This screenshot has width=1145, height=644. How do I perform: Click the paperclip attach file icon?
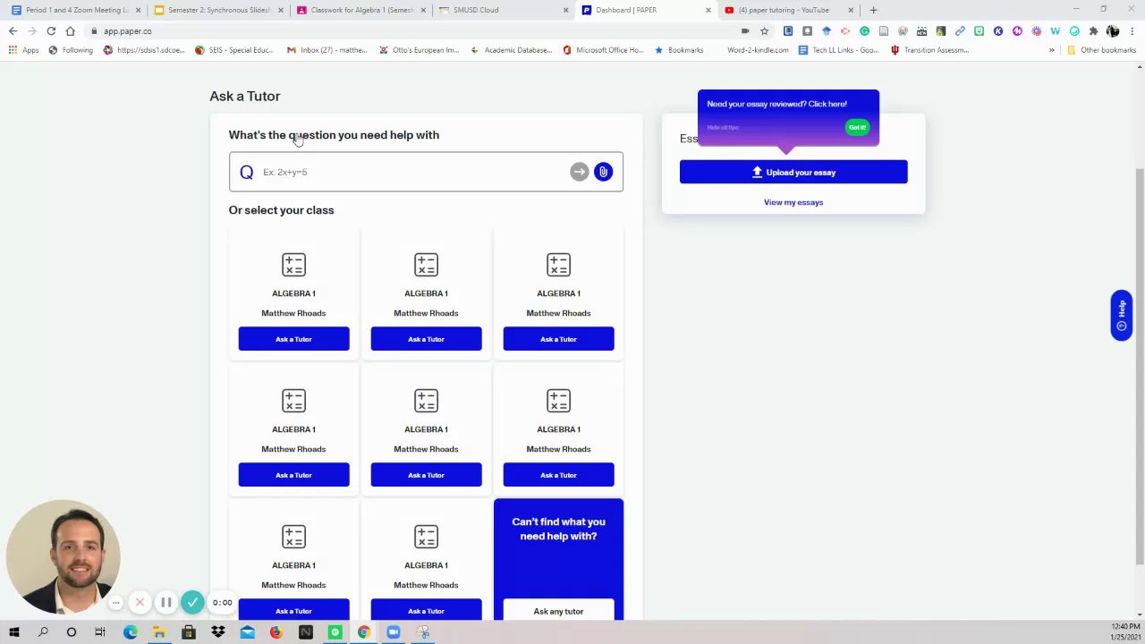(x=603, y=172)
